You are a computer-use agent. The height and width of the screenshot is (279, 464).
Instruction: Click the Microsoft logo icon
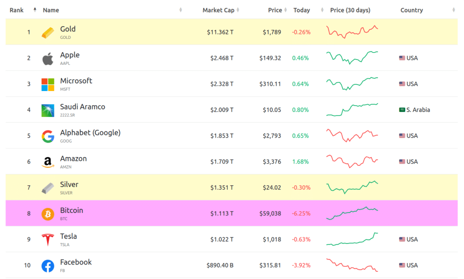click(48, 84)
